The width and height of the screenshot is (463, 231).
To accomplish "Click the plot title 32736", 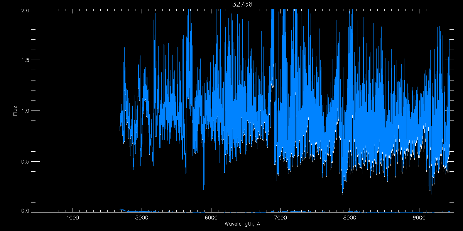I will pos(242,4).
